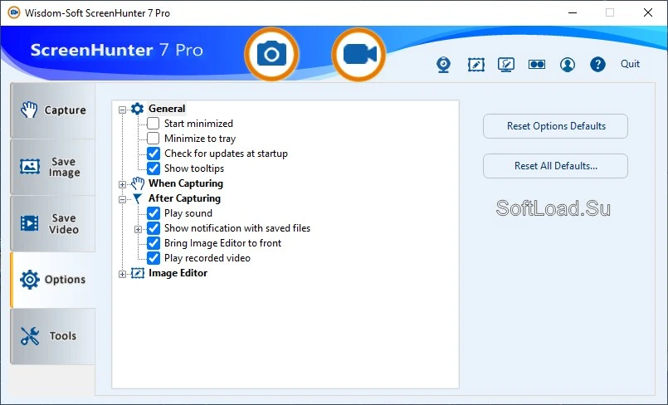Screen dimensions: 668x405
Task: Click the Image Editor tree icon
Action: click(138, 273)
